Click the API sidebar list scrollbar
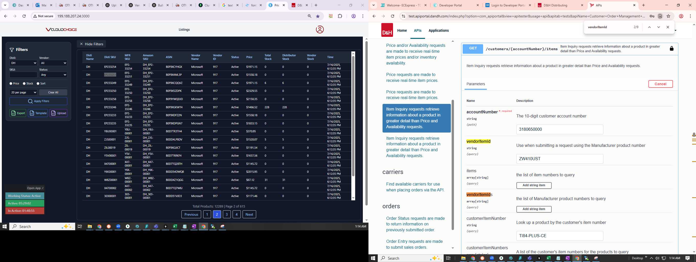This screenshot has height=262, width=696. (x=453, y=165)
